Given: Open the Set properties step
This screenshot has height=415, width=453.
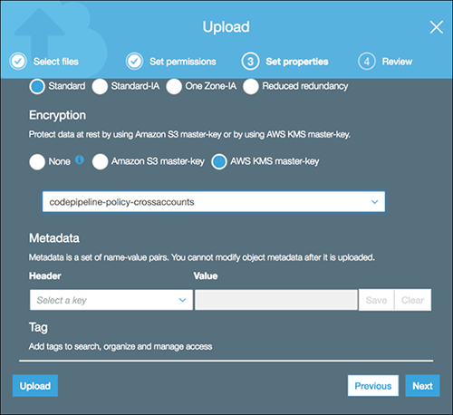Looking at the screenshot, I should 297,62.
